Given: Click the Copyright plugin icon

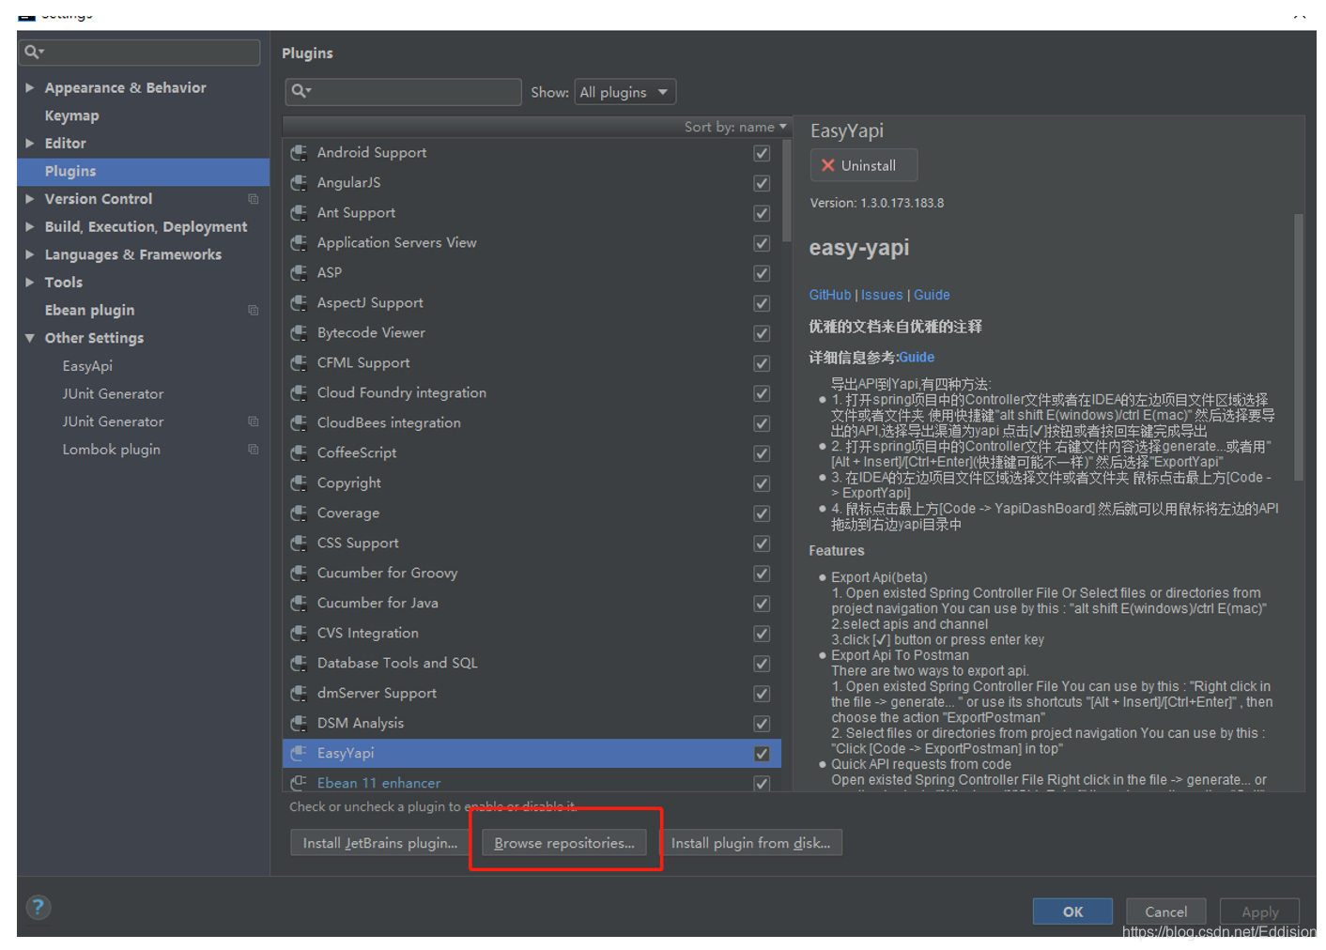Looking at the screenshot, I should (x=299, y=483).
